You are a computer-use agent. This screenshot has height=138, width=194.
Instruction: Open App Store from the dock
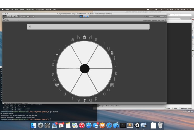[88, 125]
